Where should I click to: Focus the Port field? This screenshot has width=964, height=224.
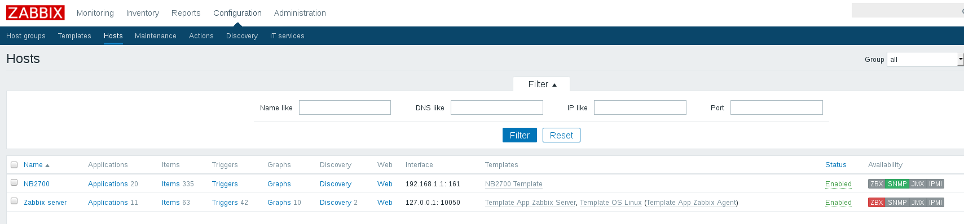[x=777, y=107]
